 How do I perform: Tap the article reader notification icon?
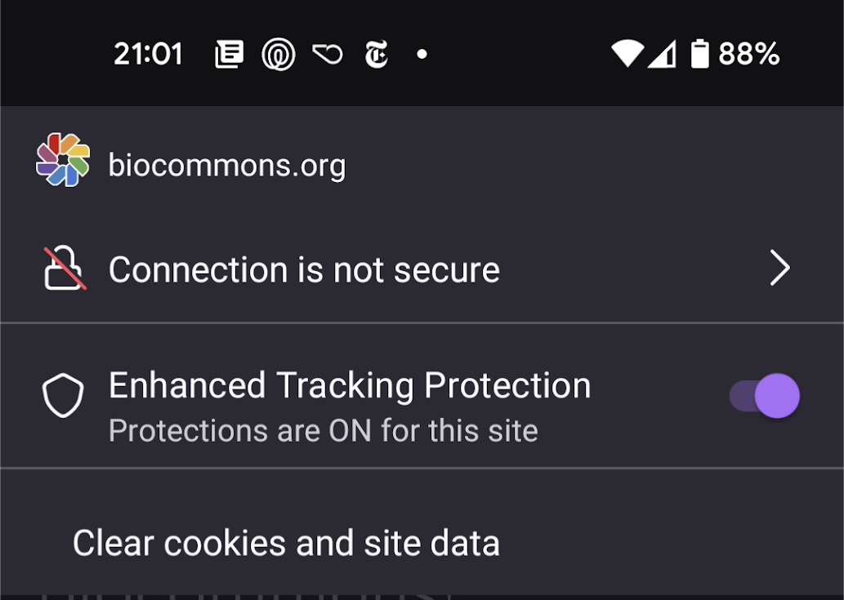(229, 53)
